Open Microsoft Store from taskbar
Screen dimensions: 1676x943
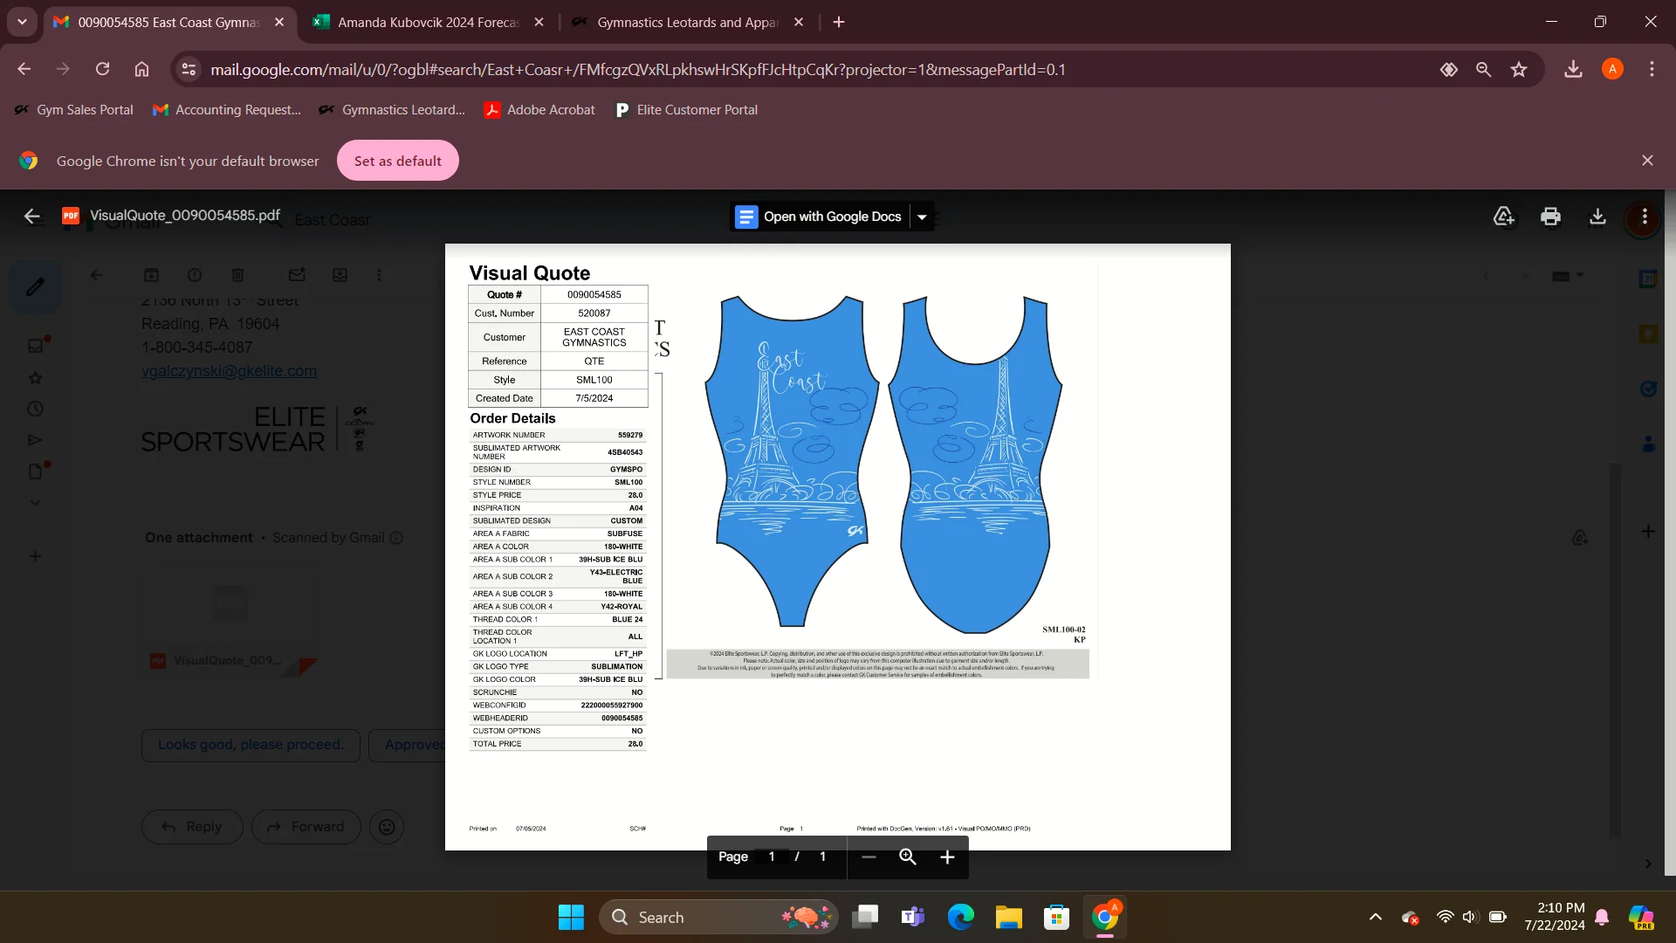pos(1057,917)
